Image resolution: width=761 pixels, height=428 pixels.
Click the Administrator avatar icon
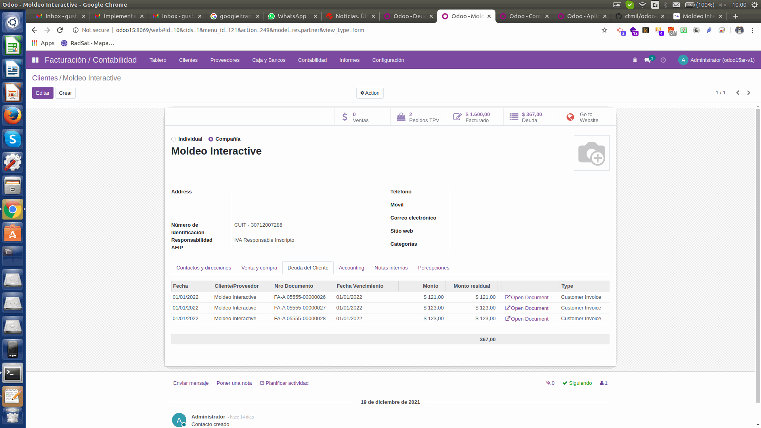[683, 60]
